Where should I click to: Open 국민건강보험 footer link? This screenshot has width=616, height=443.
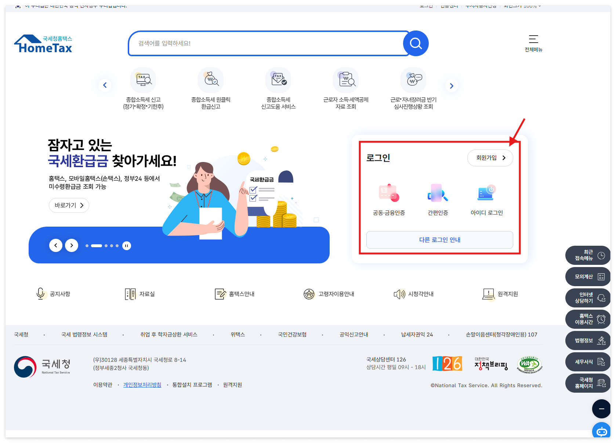click(x=292, y=335)
